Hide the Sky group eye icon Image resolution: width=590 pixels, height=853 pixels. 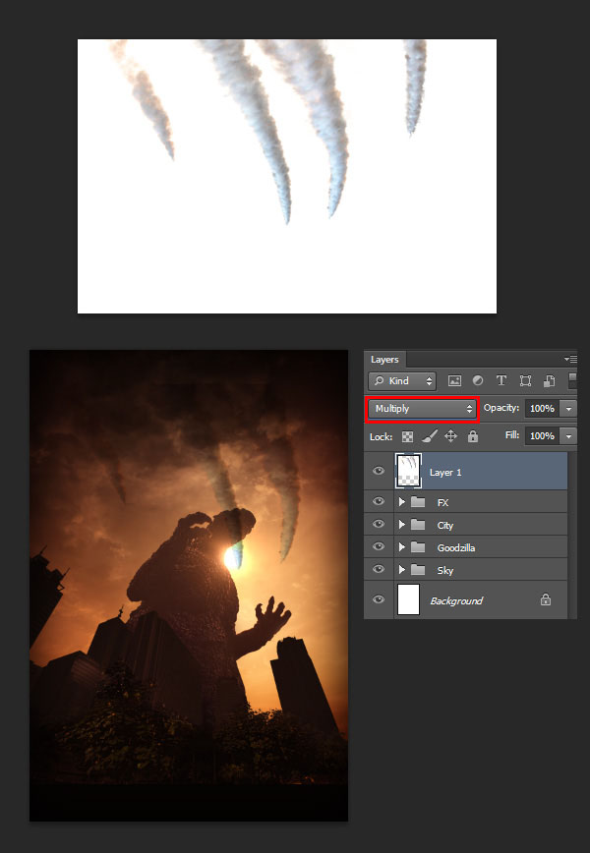[x=379, y=570]
